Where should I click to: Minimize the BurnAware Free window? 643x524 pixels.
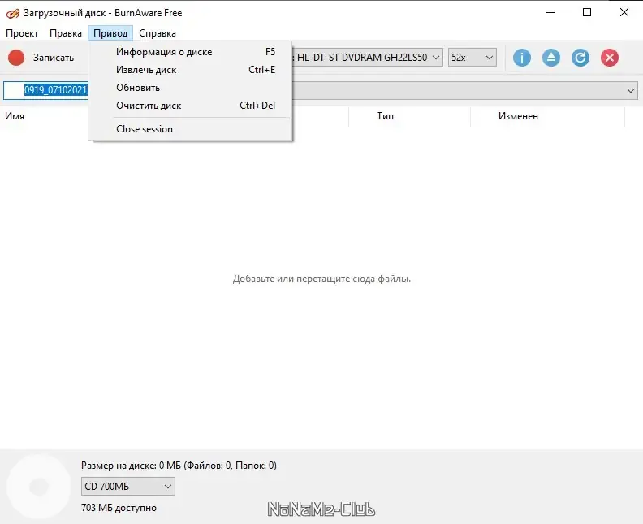pyautogui.click(x=550, y=12)
